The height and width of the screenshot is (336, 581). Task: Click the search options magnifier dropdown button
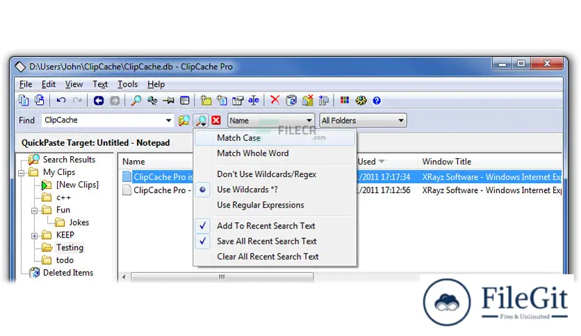click(202, 120)
